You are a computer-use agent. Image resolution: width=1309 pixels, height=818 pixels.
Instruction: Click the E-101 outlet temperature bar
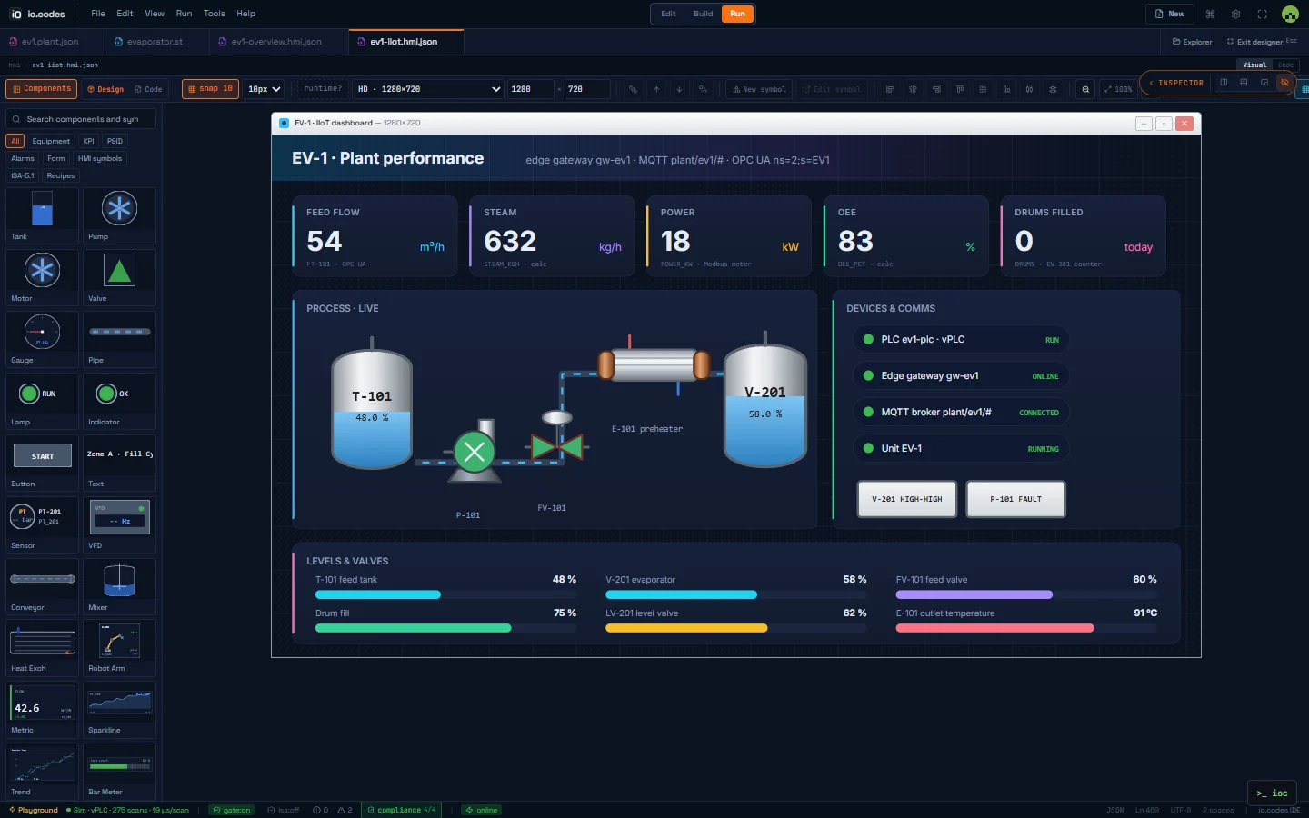1026,628
